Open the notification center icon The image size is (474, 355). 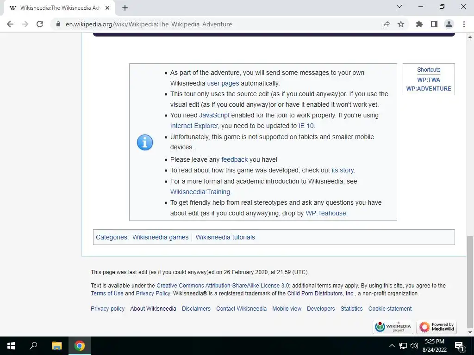click(x=459, y=346)
